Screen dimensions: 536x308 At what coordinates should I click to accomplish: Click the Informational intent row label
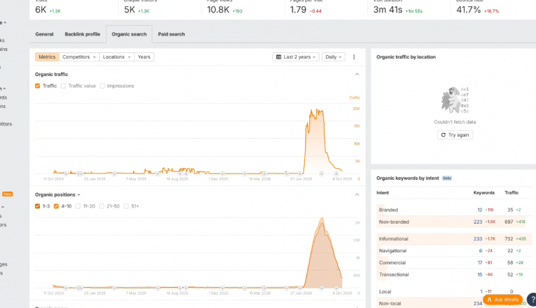[394, 239]
